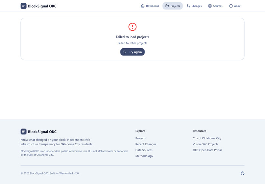This screenshot has width=265, height=184.
Task: Click the Resources footer heading
Action: click(x=200, y=131)
